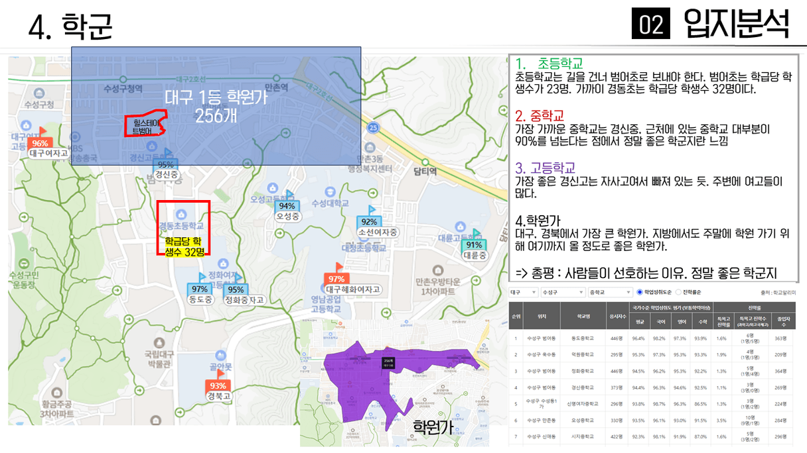Click the 위치 column header
This screenshot has width=807, height=453.
click(542, 316)
